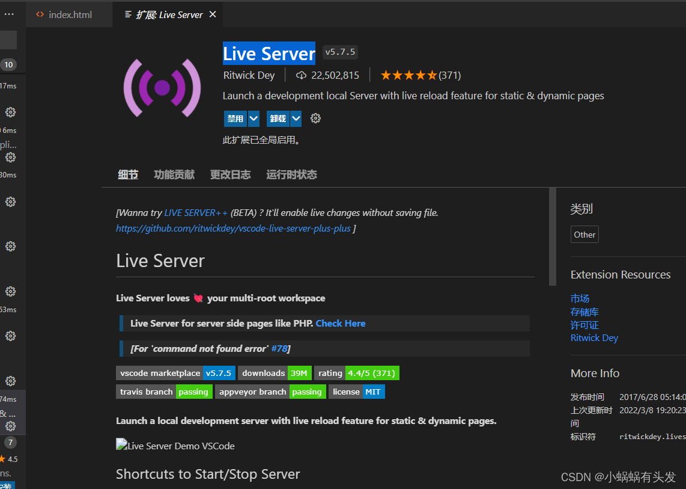This screenshot has width=686, height=489.
Task: Open the Check Here link for PHP pages
Action: 340,323
